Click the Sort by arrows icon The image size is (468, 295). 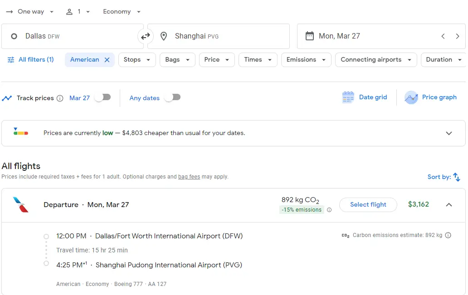(x=457, y=177)
